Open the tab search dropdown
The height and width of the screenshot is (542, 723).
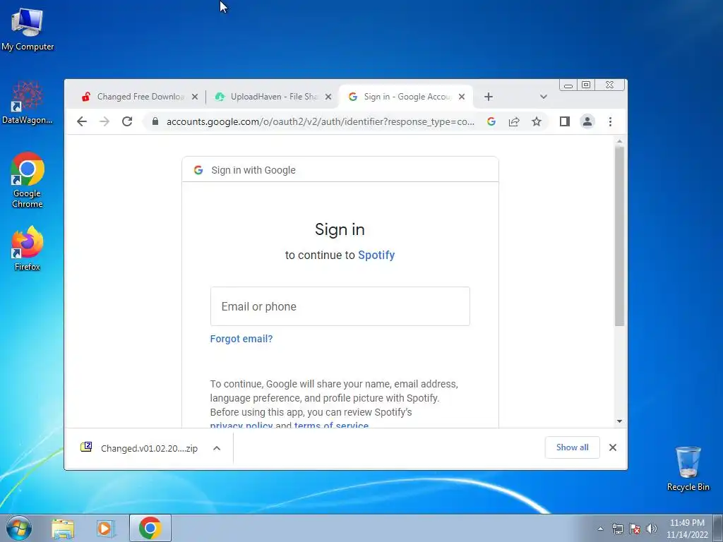[543, 97]
